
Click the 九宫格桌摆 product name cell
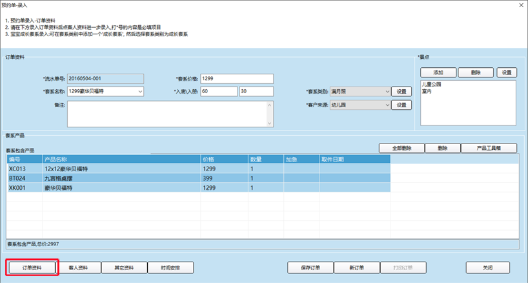click(x=121, y=178)
